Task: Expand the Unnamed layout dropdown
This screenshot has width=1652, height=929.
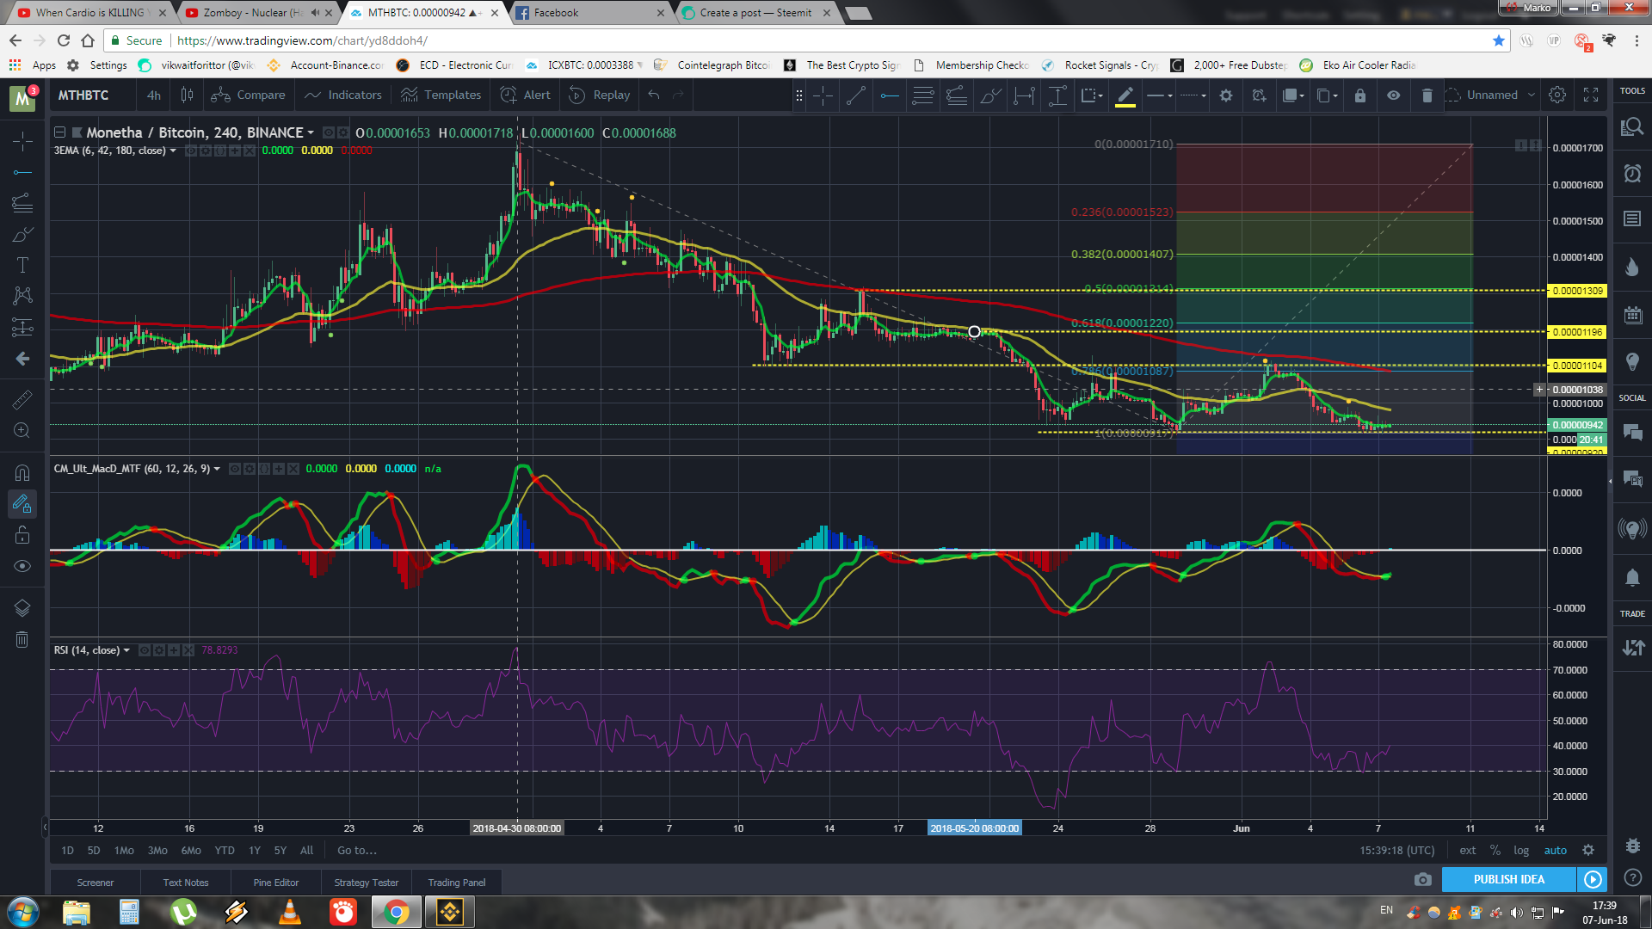Action: point(1532,95)
